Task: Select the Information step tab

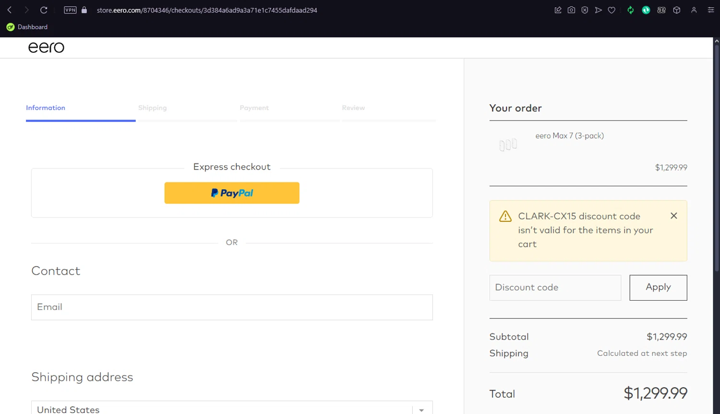Action: point(46,108)
